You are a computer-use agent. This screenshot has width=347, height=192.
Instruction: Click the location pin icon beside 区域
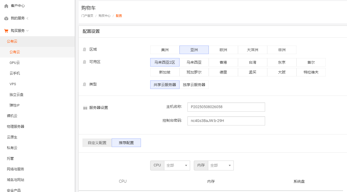(x=85, y=50)
